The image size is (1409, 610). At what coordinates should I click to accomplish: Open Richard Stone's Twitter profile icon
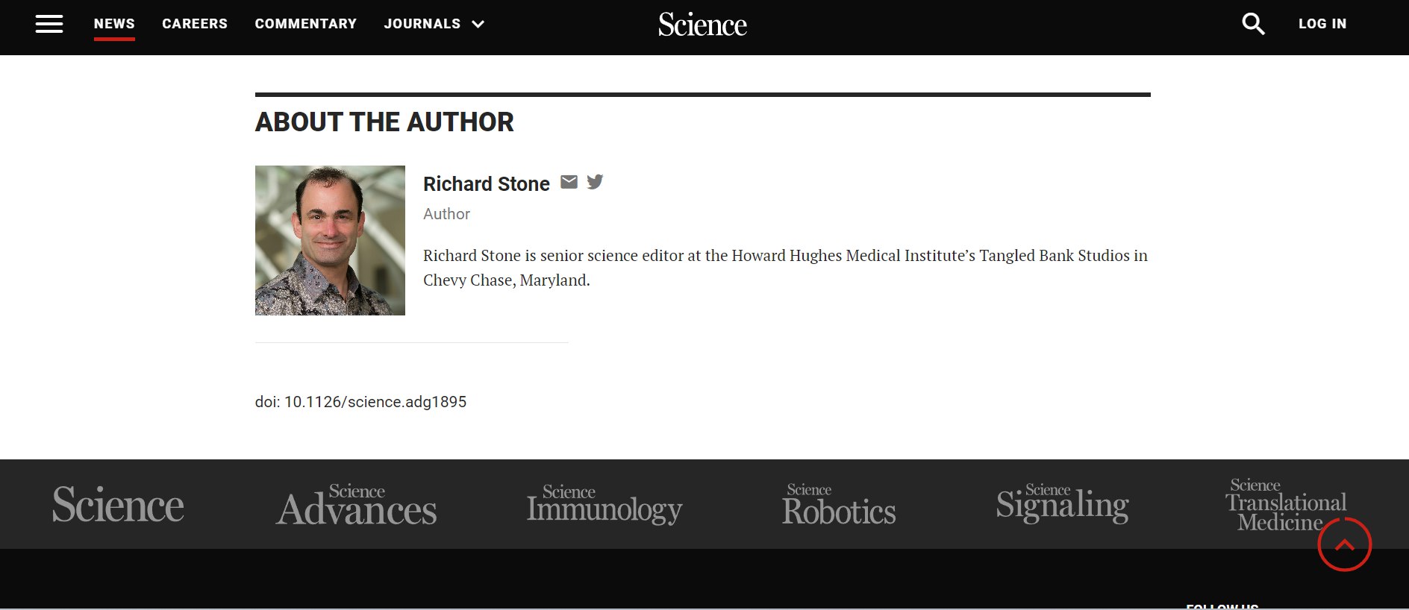595,182
